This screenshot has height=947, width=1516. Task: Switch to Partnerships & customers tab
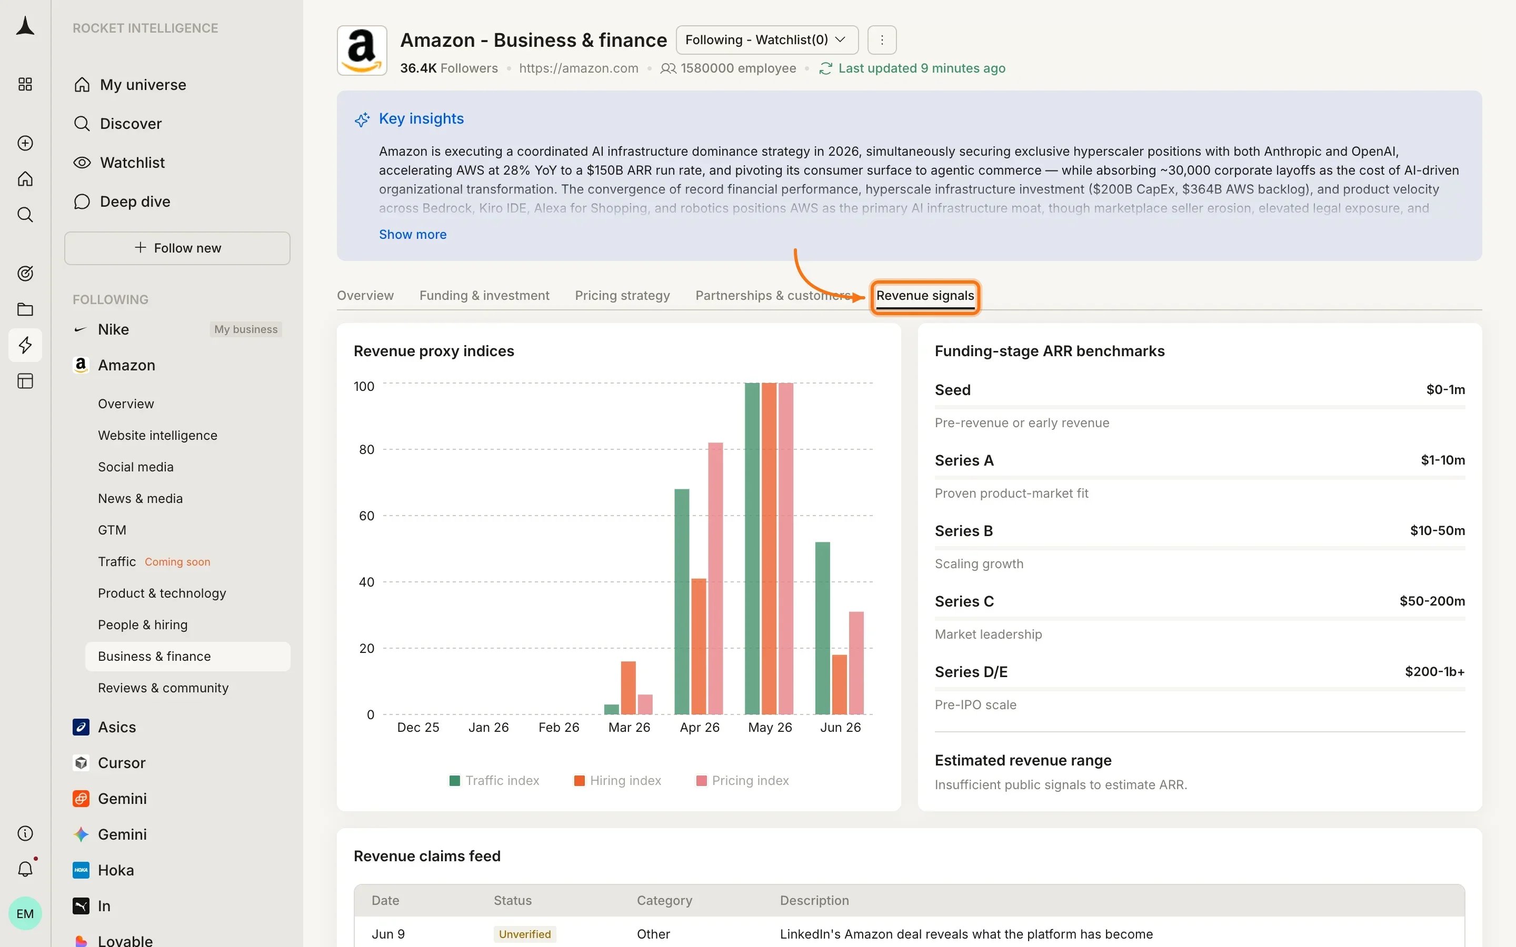point(774,296)
